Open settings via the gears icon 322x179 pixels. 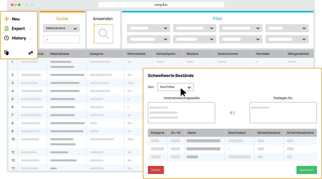(x=31, y=53)
